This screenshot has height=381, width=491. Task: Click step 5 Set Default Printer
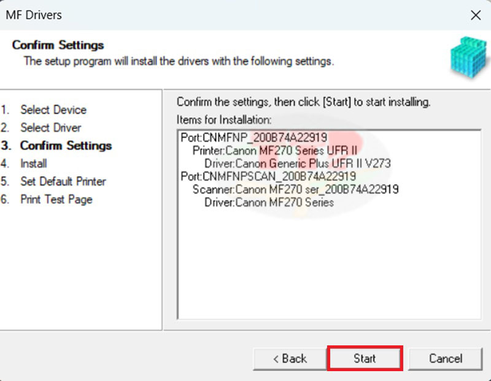[63, 181]
